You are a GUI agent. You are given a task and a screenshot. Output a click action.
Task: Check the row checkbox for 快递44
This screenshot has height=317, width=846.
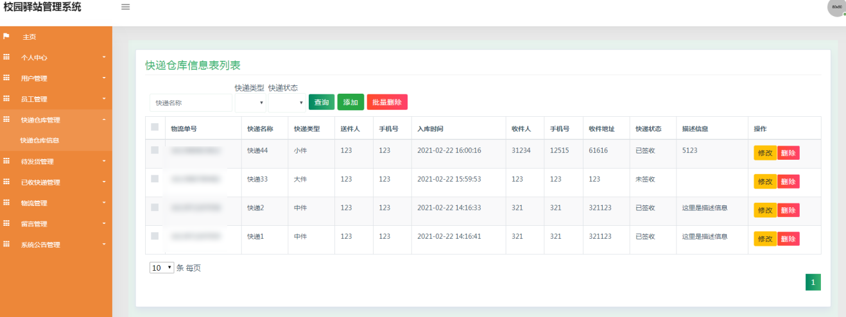(155, 150)
